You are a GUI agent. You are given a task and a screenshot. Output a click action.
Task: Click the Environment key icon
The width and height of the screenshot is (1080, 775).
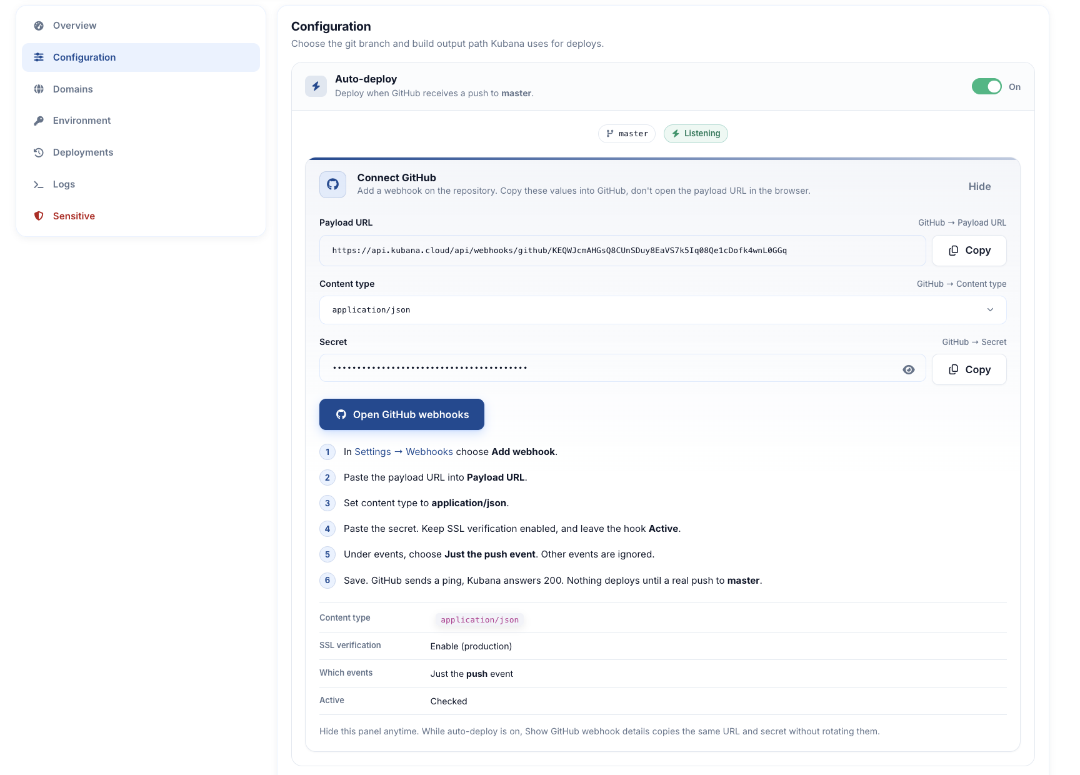[39, 121]
